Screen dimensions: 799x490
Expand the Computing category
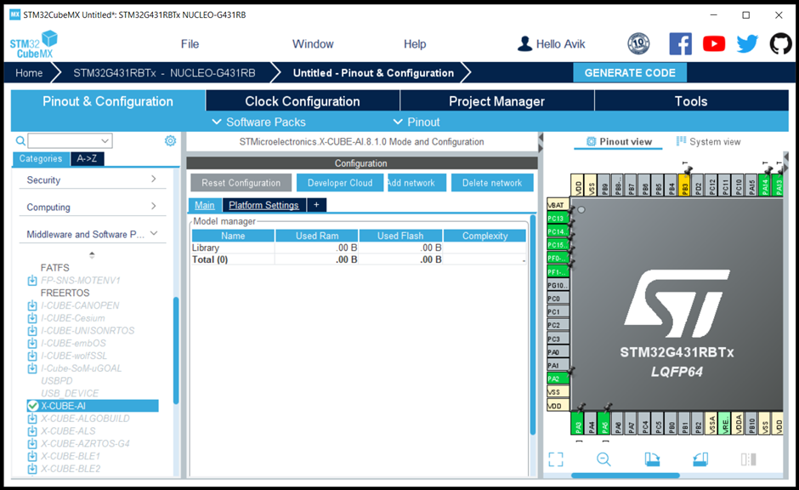tap(93, 207)
